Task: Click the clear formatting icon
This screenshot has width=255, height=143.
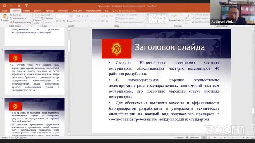Action: [88, 16]
